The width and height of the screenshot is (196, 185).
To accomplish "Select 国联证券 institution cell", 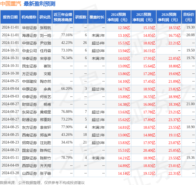I will click(29, 158).
